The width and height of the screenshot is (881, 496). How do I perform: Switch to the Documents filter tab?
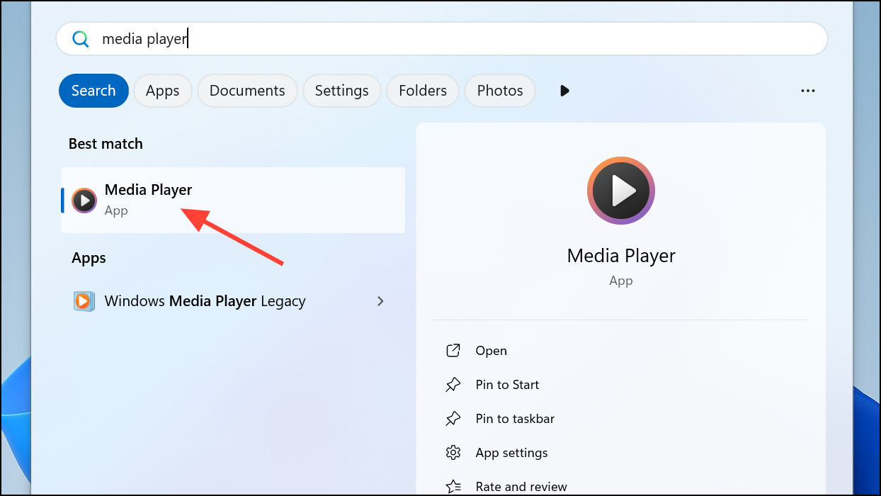pos(247,91)
